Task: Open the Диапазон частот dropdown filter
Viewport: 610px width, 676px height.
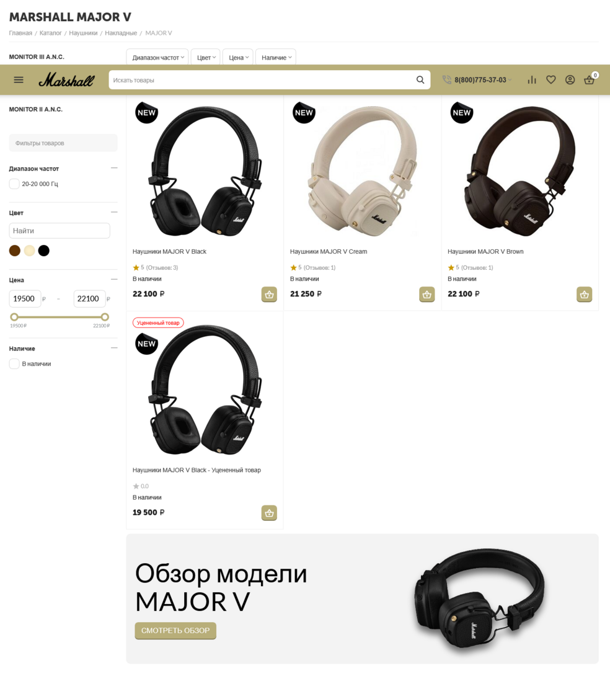Action: 157,57
